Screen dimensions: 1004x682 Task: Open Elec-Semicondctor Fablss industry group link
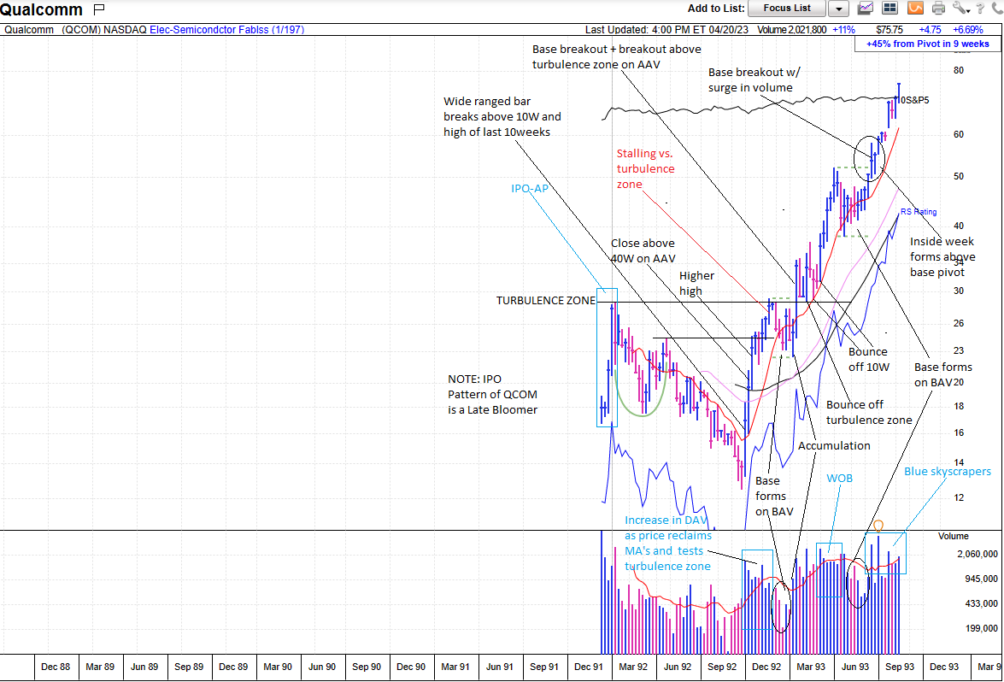pyautogui.click(x=226, y=29)
